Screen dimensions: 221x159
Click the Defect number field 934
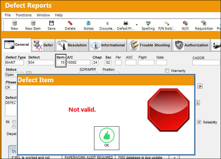(x=41, y=63)
